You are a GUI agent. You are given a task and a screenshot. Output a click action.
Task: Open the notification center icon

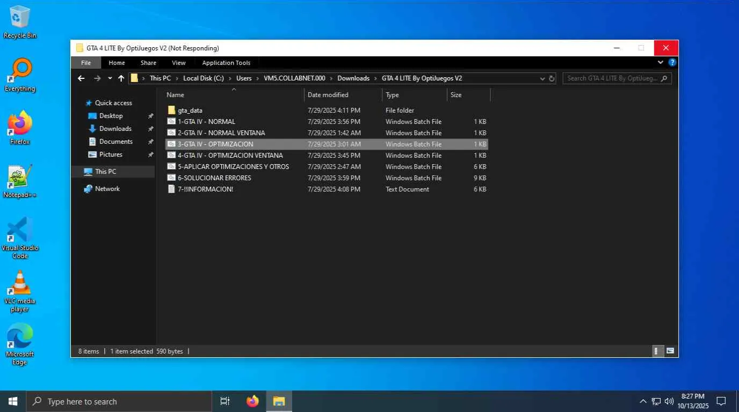click(x=721, y=401)
